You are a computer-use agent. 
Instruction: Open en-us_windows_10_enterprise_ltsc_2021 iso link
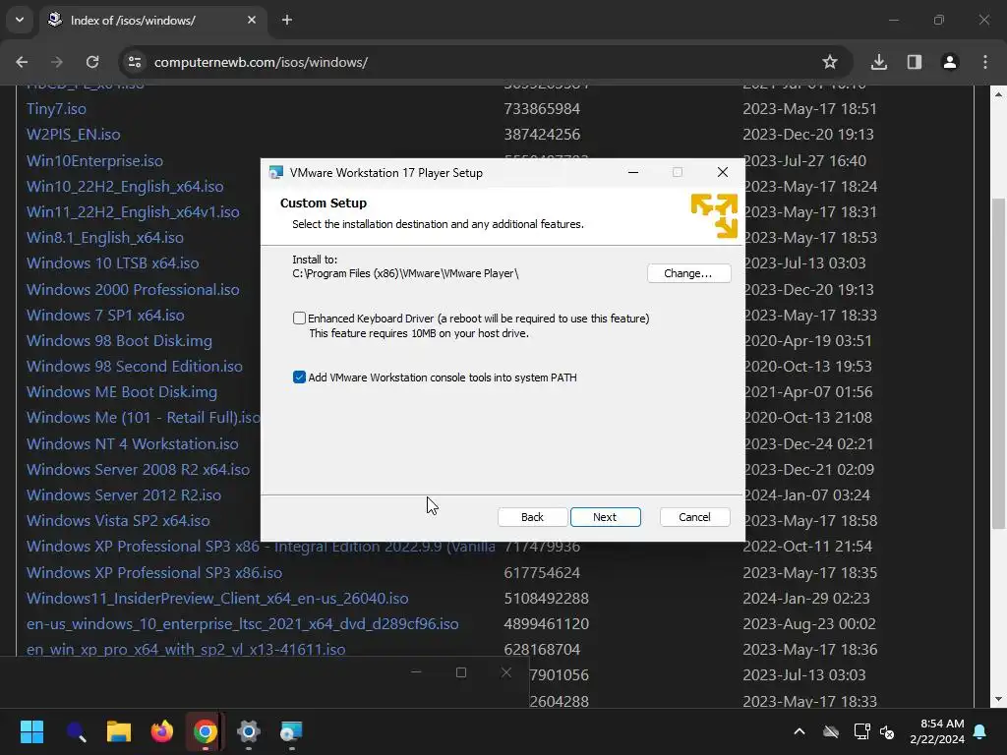(243, 624)
